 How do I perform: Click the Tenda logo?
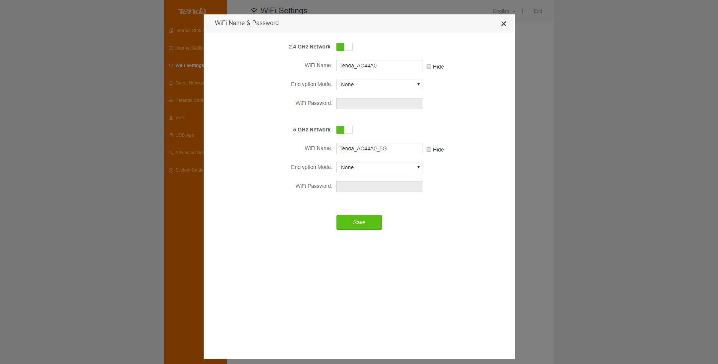[192, 11]
